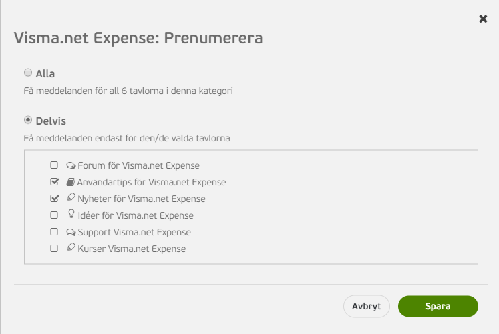Tick the Kurser Visma.net Expense checkbox
This screenshot has height=334, width=499.
[x=54, y=248]
